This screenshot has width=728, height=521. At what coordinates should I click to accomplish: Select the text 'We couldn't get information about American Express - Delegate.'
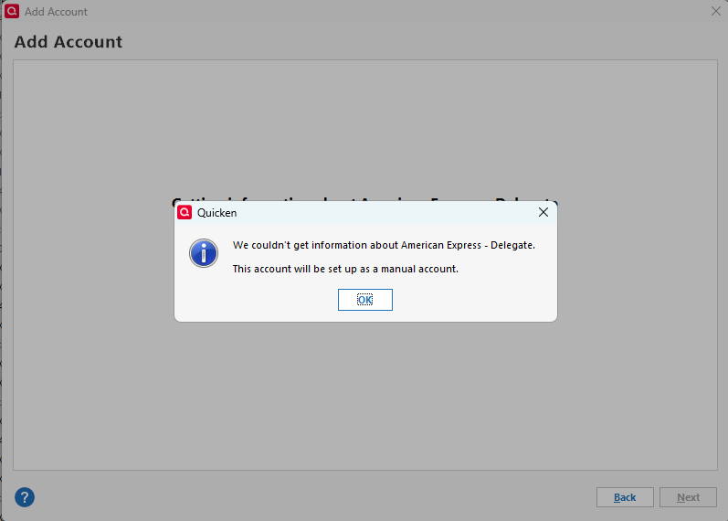(x=384, y=245)
